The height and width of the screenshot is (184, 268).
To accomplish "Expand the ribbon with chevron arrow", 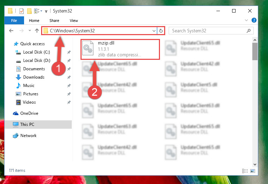I will click(x=246, y=20).
